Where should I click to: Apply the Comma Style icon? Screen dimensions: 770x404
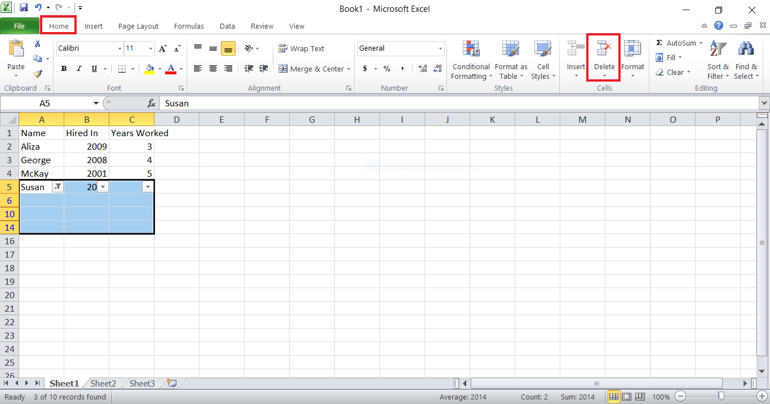(x=402, y=69)
